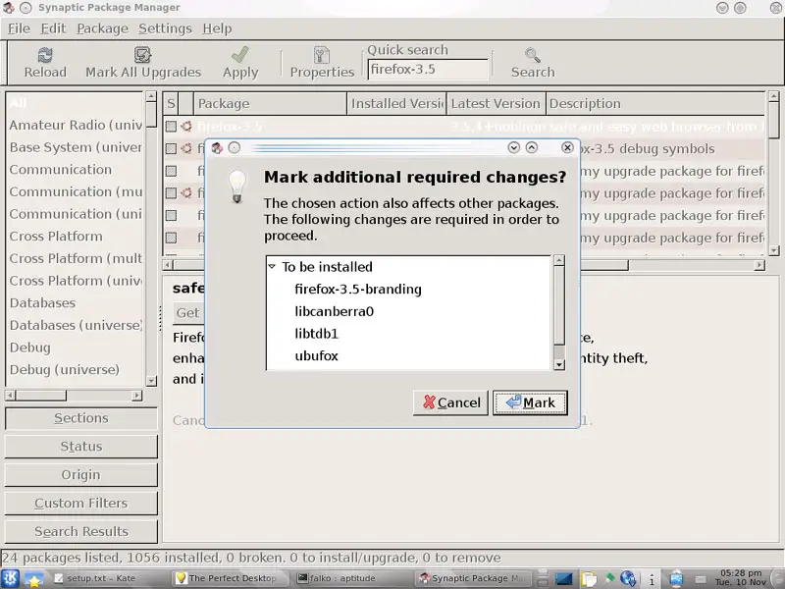Open the Help menu
The height and width of the screenshot is (589, 785).
click(217, 28)
